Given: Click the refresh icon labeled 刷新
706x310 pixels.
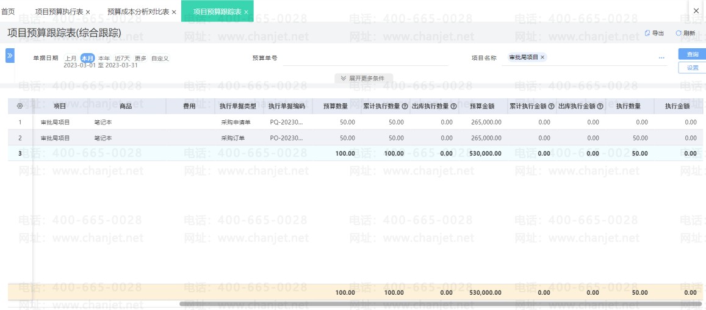Looking at the screenshot, I should click(x=679, y=33).
